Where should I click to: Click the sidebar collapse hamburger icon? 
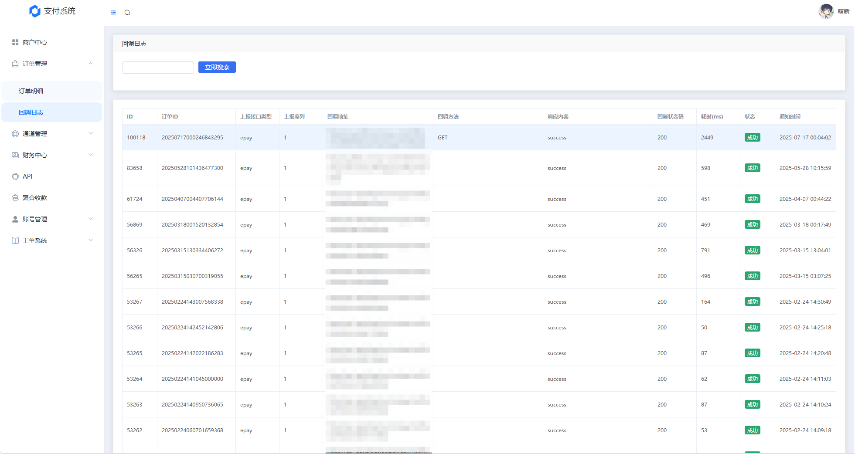(x=113, y=13)
